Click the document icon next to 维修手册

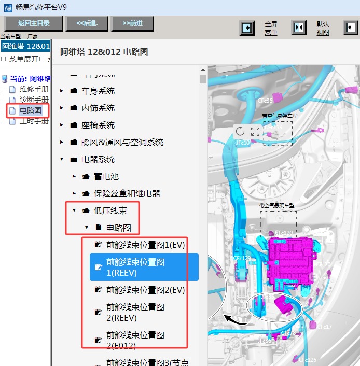[12, 89]
